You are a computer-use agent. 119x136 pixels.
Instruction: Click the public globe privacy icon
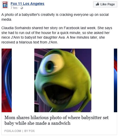tap(22, 8)
